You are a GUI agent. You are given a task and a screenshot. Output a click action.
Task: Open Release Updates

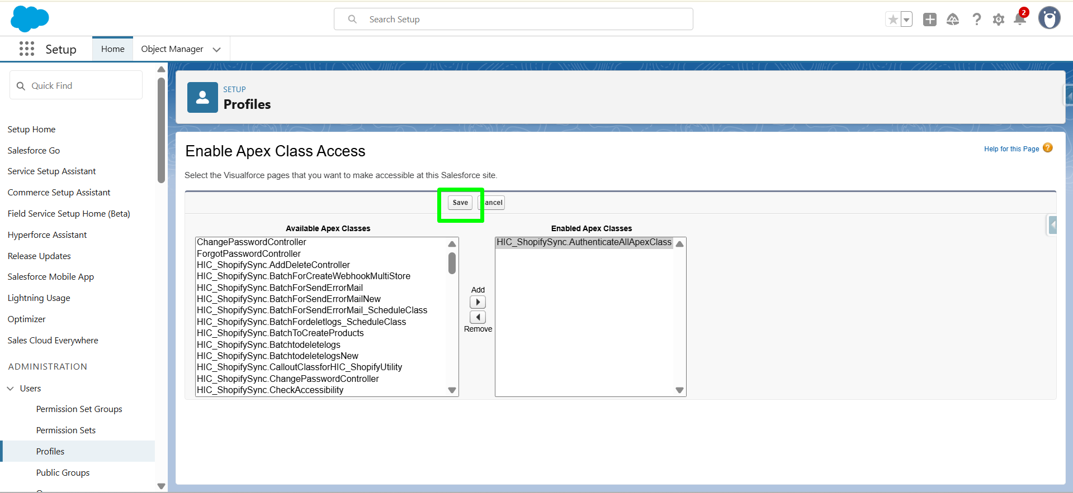[x=39, y=256]
